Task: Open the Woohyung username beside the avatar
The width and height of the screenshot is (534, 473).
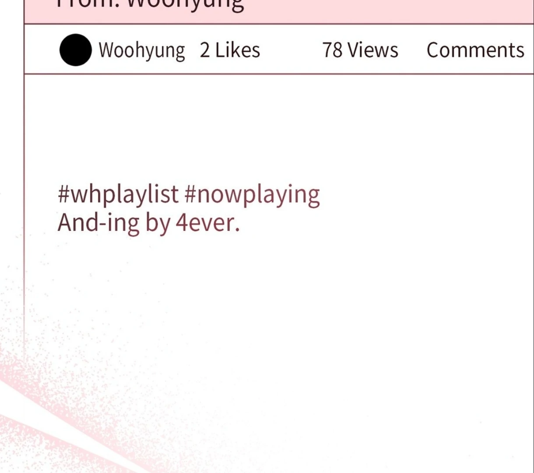Action: point(141,50)
